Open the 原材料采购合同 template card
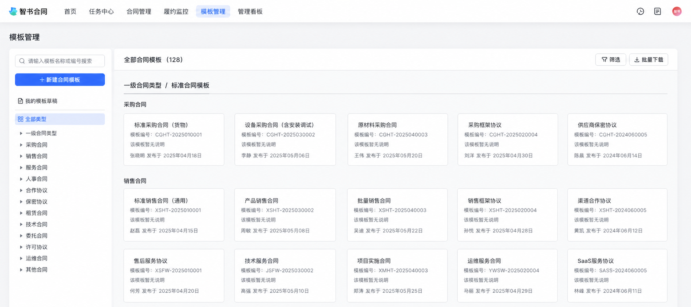 tap(397, 140)
